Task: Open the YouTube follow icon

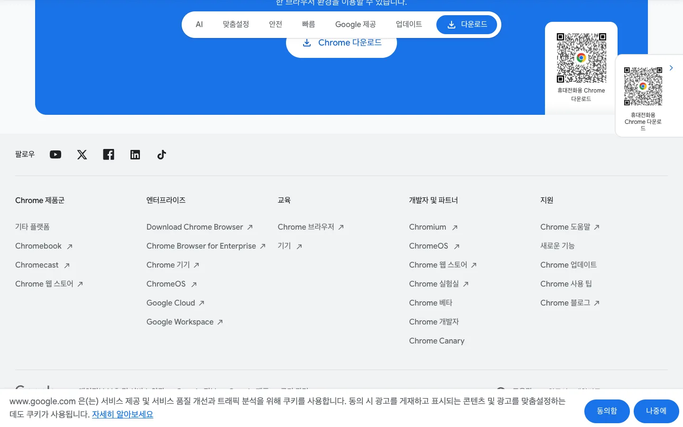Action: (x=55, y=155)
